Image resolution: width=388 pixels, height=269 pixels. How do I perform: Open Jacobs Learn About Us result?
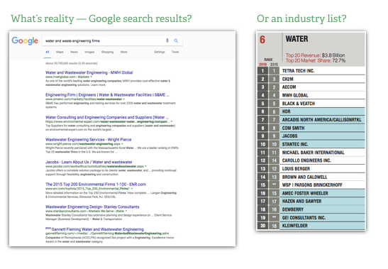tap(89, 162)
